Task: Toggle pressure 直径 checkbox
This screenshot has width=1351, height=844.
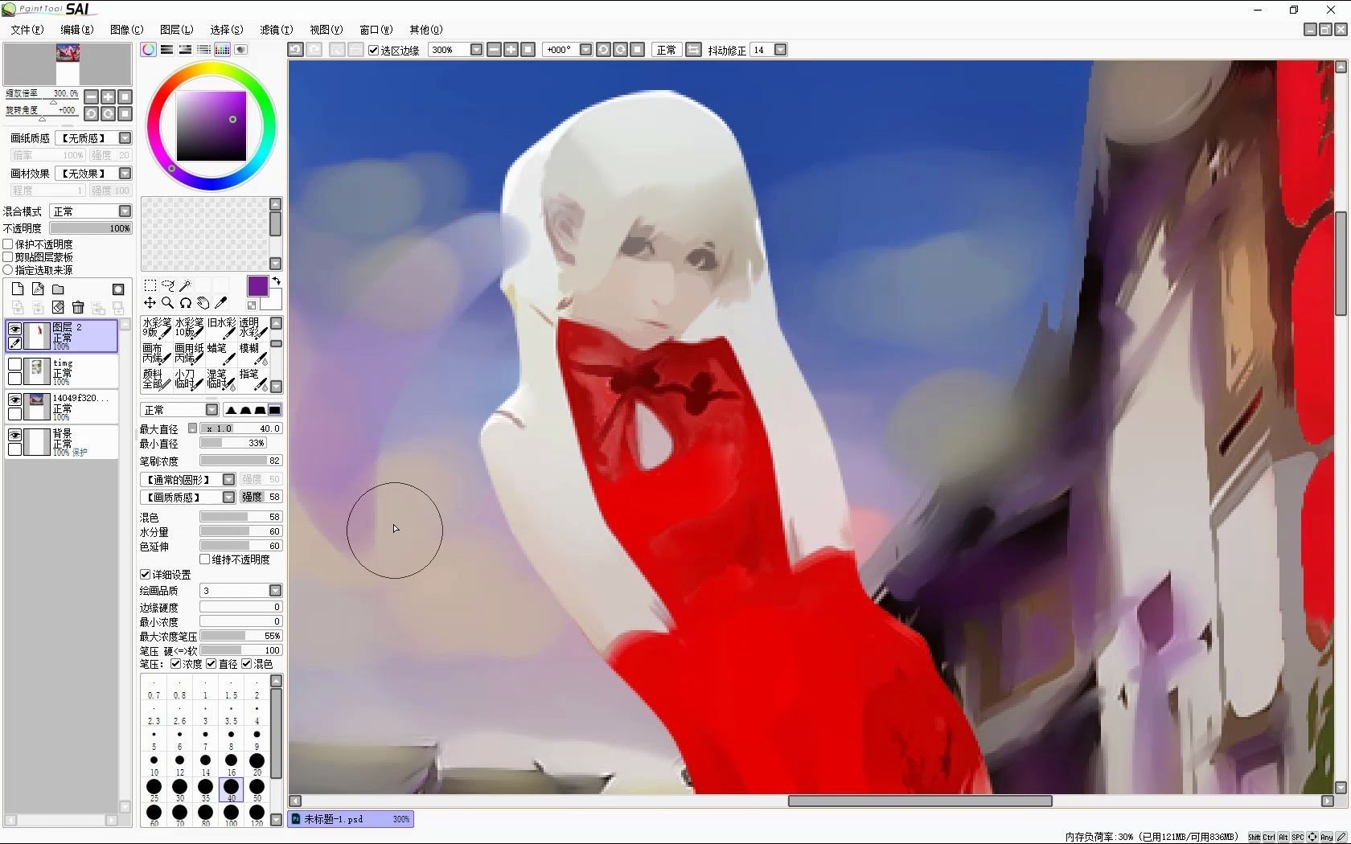Action: pyautogui.click(x=211, y=664)
